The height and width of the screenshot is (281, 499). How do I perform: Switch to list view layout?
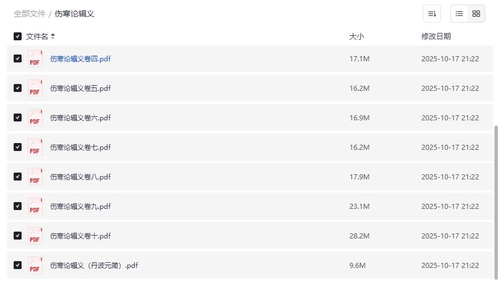(459, 14)
